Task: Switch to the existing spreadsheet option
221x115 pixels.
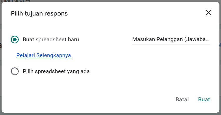Action: coord(15,71)
